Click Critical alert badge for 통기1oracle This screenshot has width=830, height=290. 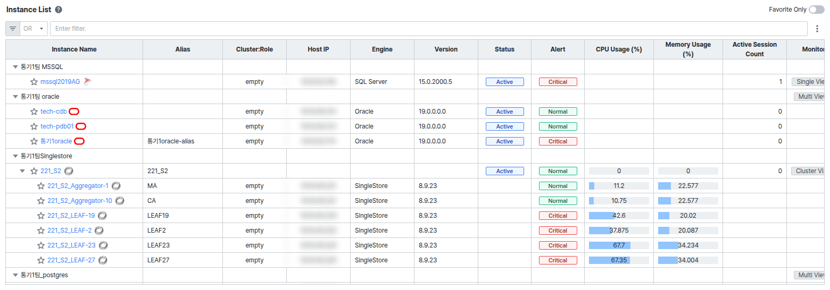tap(558, 141)
